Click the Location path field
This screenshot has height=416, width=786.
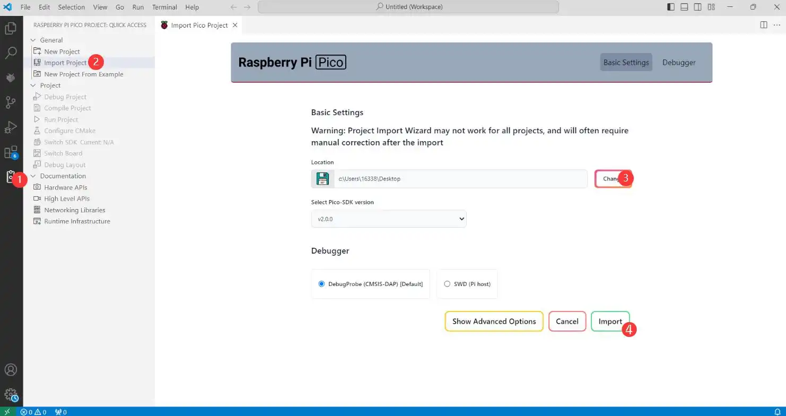click(x=460, y=179)
